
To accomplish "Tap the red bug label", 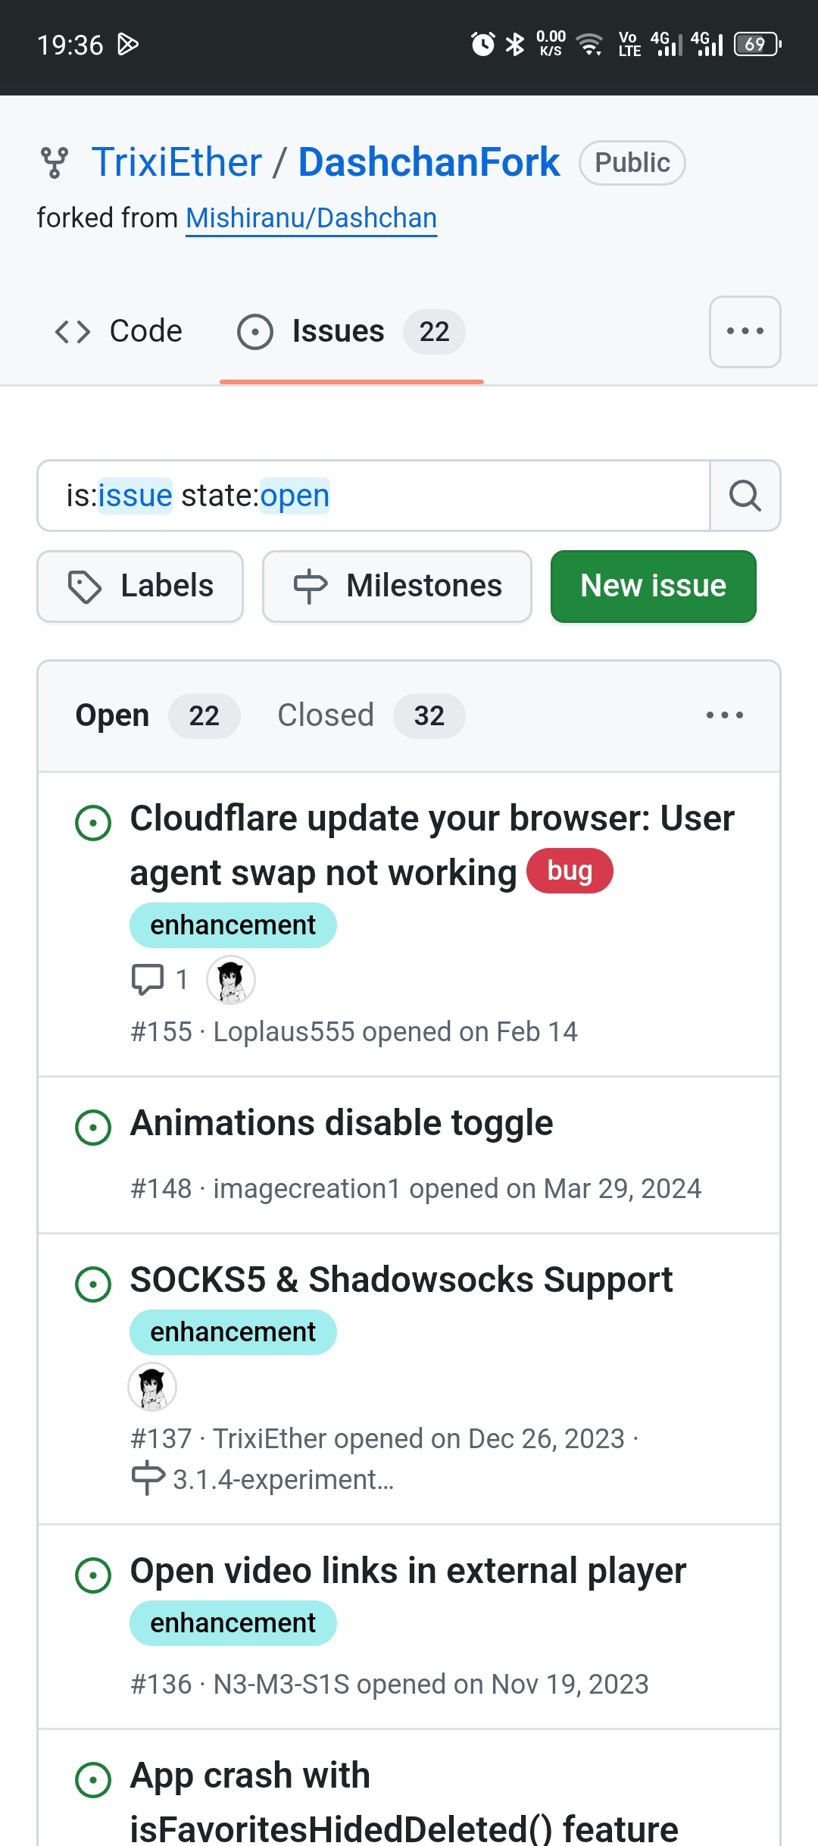I will pyautogui.click(x=570, y=871).
